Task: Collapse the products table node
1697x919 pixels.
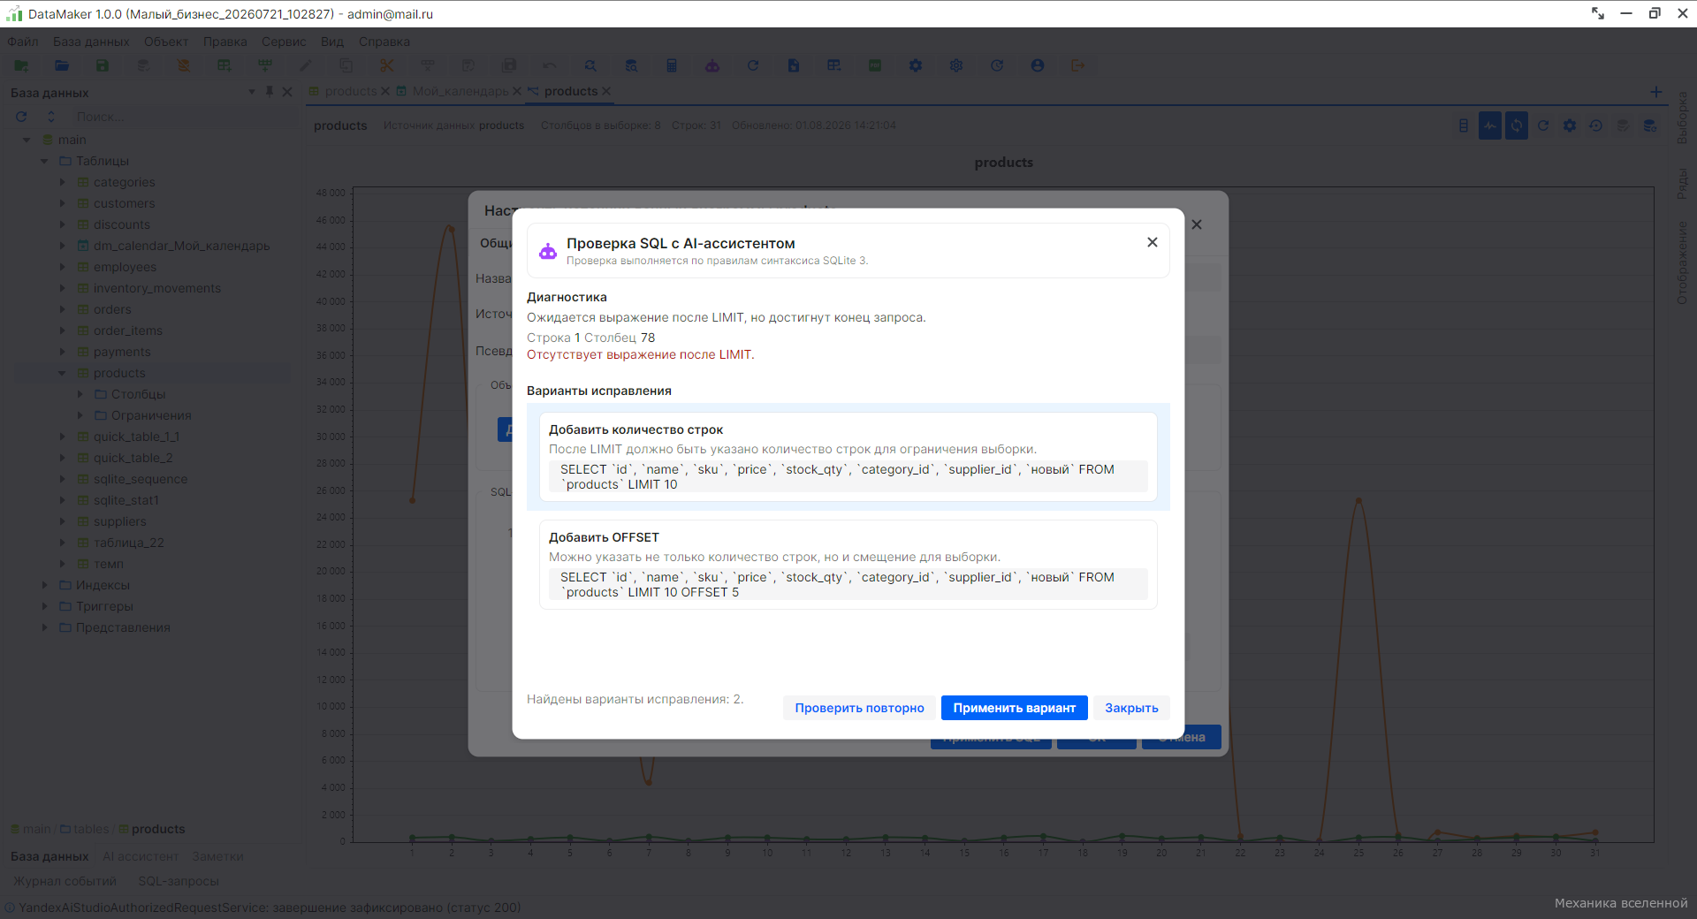Action: coord(63,373)
